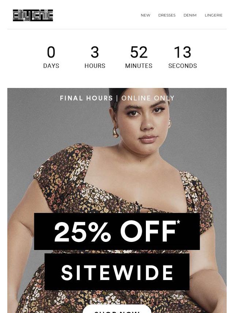Click the MINUTES countdown label
The height and width of the screenshot is (313, 234).
(139, 66)
